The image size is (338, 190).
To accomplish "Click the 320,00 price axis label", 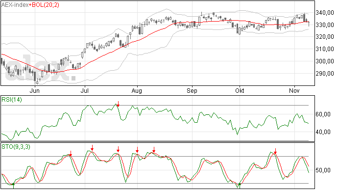I will (325, 37).
